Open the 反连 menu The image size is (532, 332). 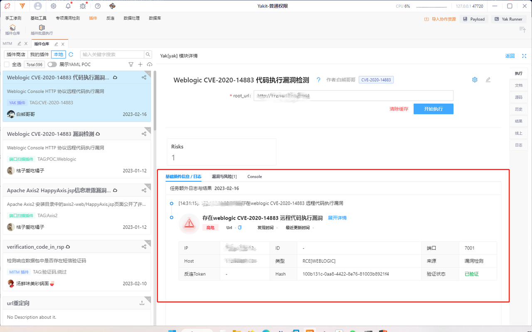(110, 18)
